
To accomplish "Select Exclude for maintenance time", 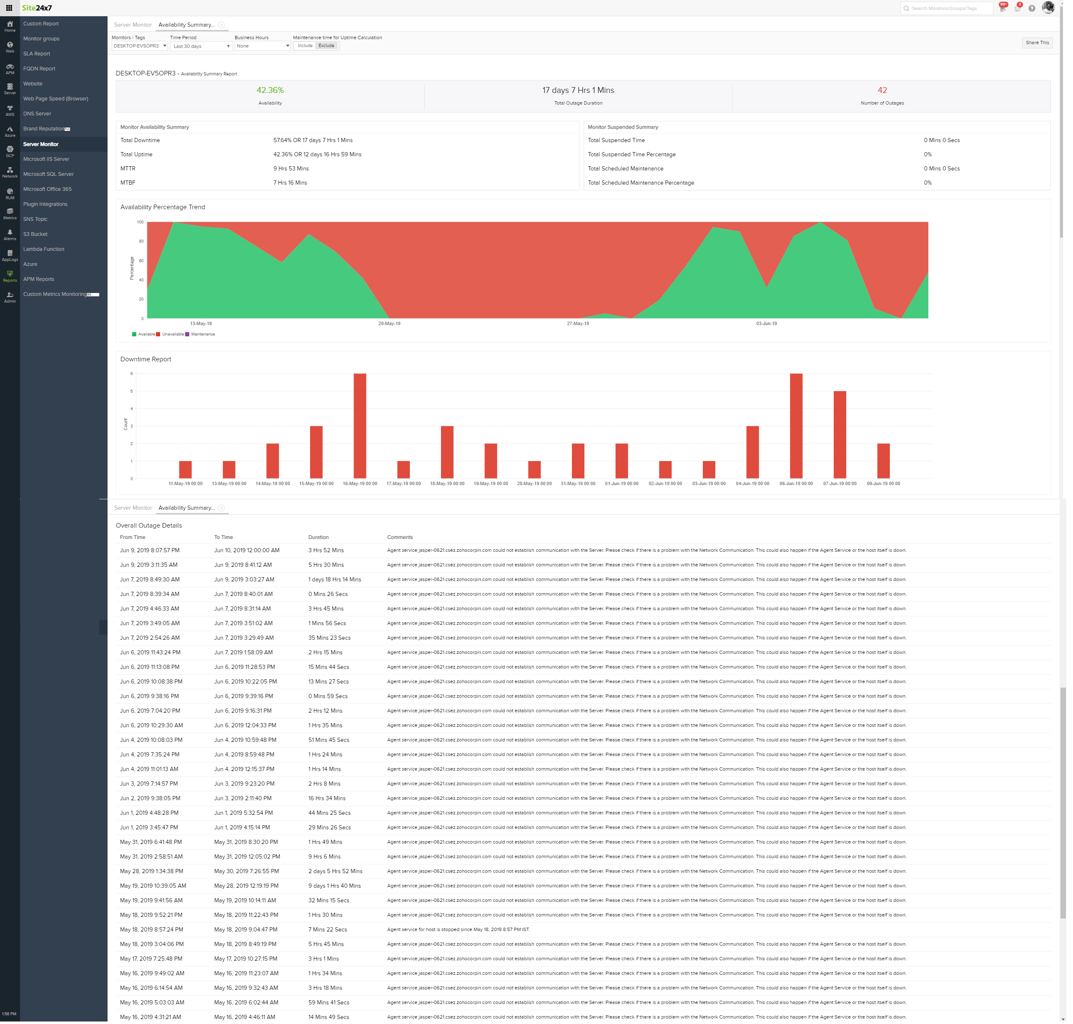I will coord(326,46).
